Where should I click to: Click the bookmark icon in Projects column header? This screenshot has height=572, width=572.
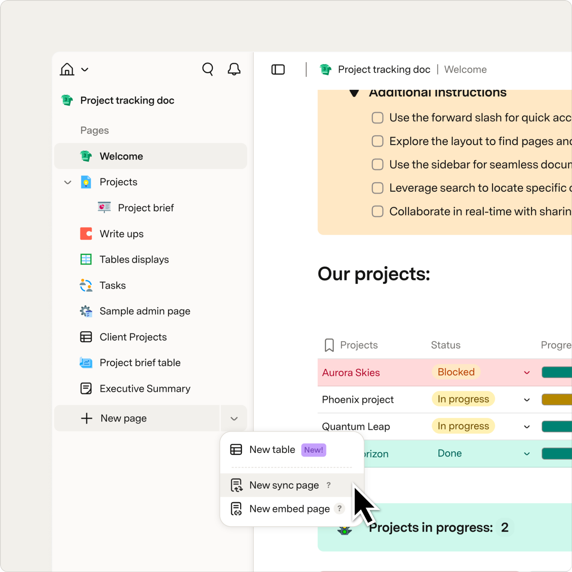click(329, 345)
